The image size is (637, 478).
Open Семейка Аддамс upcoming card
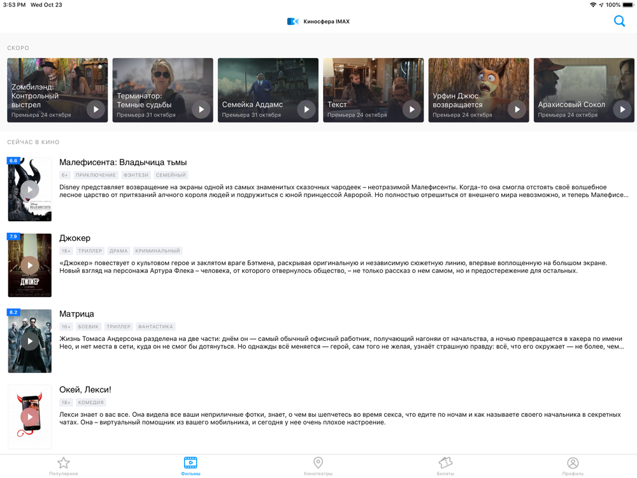pyautogui.click(x=268, y=90)
